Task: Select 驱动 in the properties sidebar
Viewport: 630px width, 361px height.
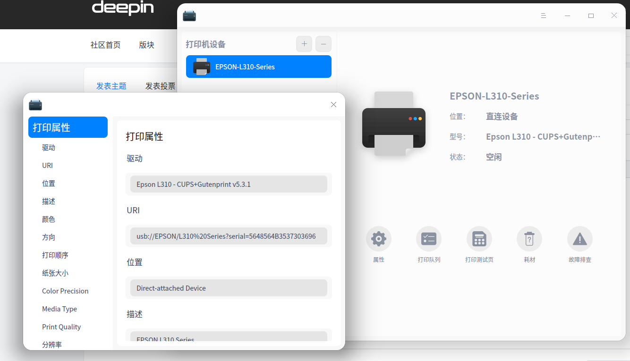Action: pyautogui.click(x=48, y=147)
